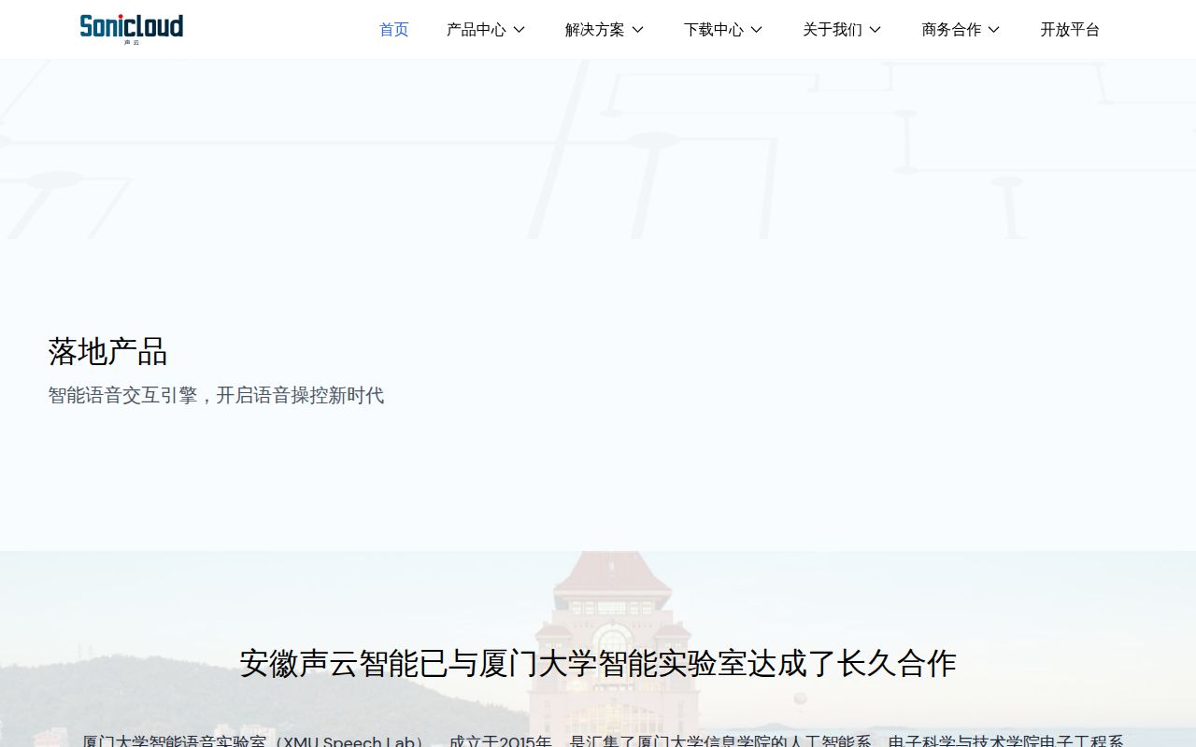The width and height of the screenshot is (1196, 747).
Task: Click the Sonicloud logo
Action: 132,29
